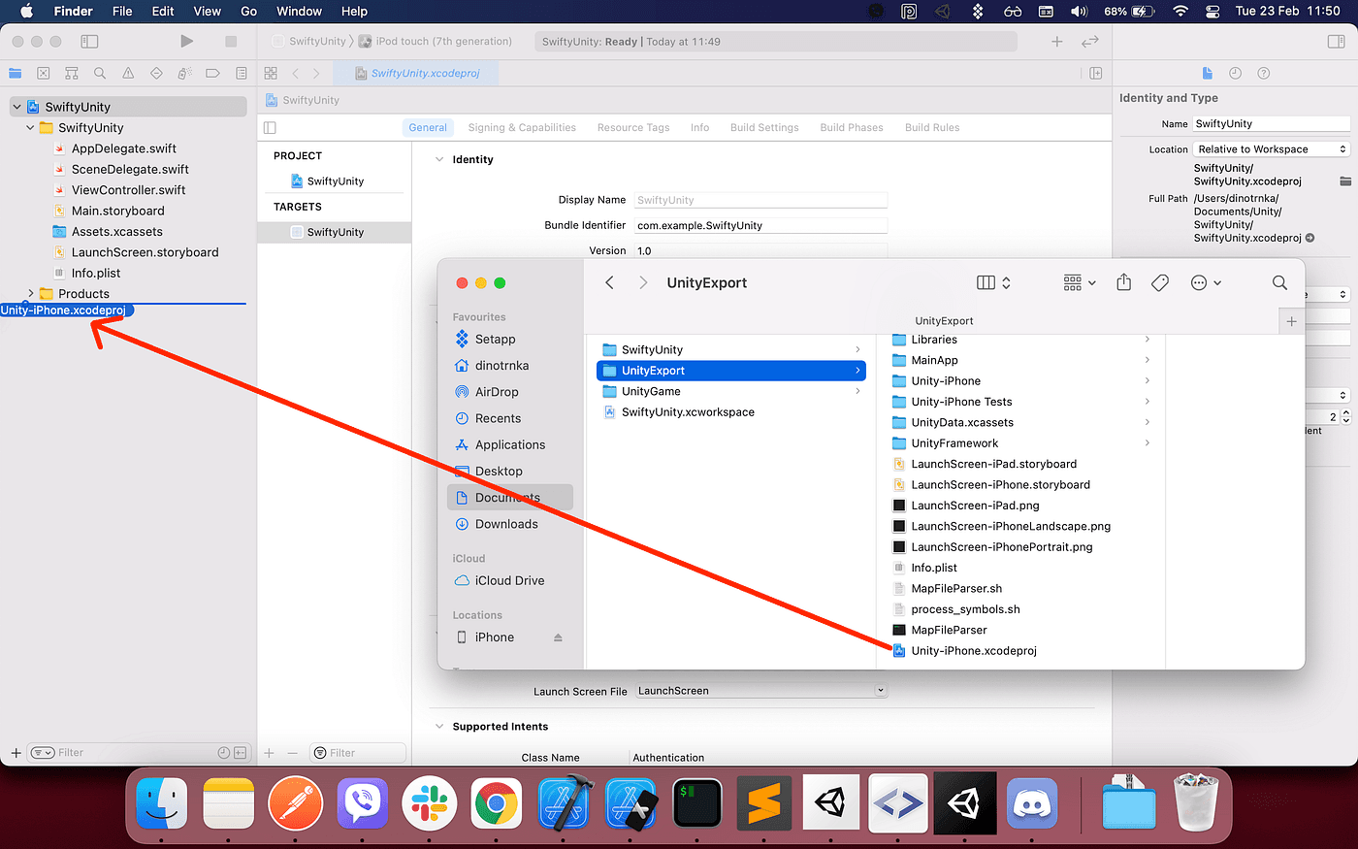Open the Finder view mode switcher
The image size is (1358, 849).
coord(993,282)
